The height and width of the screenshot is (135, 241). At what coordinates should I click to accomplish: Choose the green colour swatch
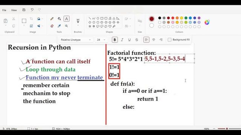coord(186,18)
